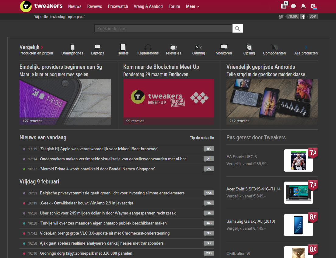Screen dimensions: 336x258
Task: Open the Vergelijk arrow link
Action: point(42,47)
